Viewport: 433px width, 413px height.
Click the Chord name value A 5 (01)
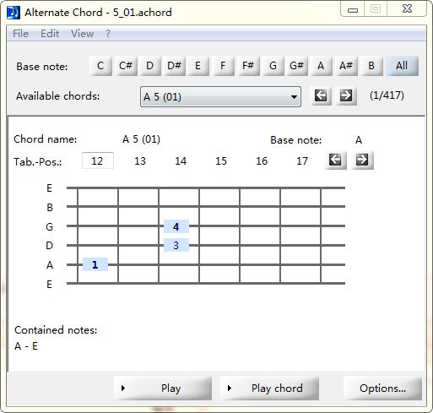click(x=141, y=139)
